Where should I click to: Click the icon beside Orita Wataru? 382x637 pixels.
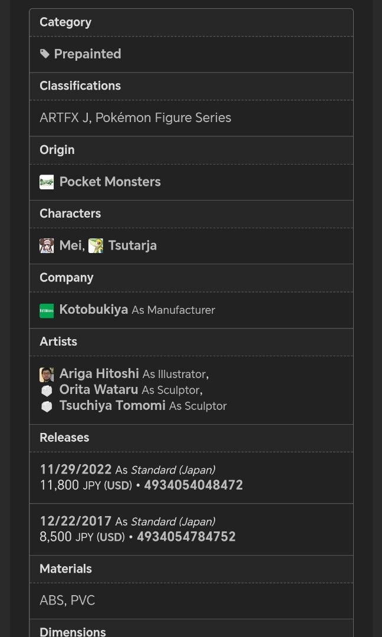(47, 390)
